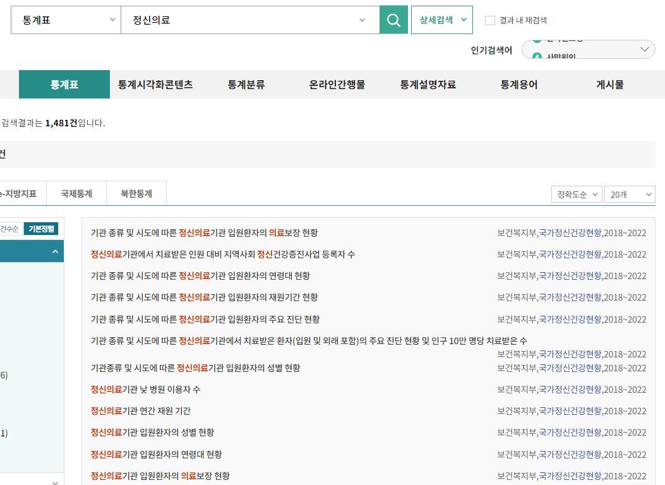Open the 통계설명자료 tab
Image resolution: width=665 pixels, height=485 pixels.
pos(428,85)
